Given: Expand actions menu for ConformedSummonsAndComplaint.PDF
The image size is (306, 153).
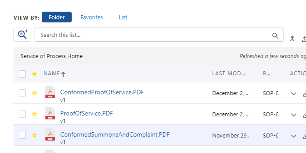Looking at the screenshot, I should tap(294, 136).
